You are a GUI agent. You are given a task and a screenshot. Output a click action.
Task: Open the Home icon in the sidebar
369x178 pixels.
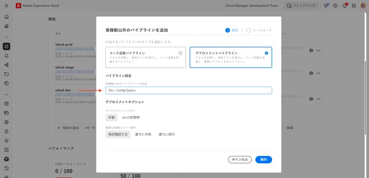click(6, 17)
